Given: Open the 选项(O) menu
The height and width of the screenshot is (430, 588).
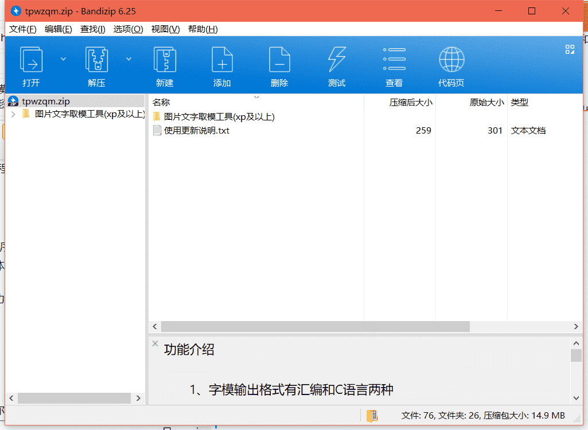Looking at the screenshot, I should (128, 29).
